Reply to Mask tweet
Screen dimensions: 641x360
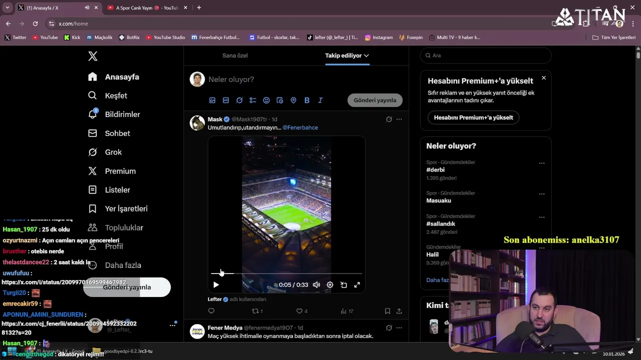(x=211, y=311)
